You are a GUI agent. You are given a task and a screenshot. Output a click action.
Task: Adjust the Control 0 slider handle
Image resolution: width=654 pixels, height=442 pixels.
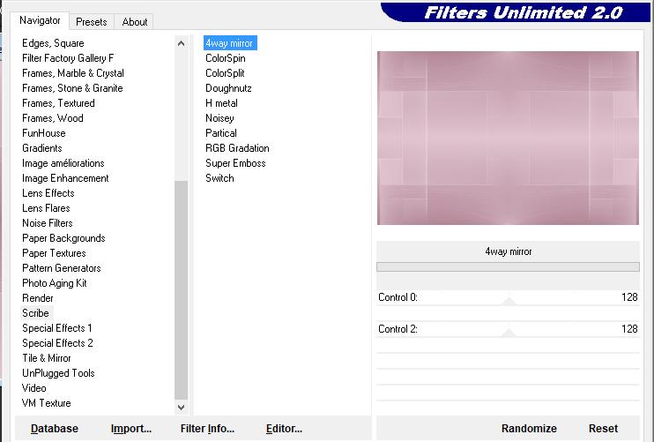[509, 301]
